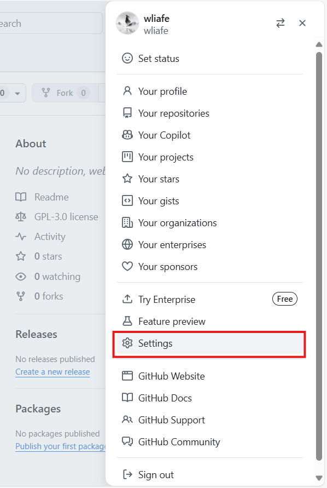This screenshot has height=488, width=327.
Task: Click the menu's vertical scrollbar down arrow
Action: [319, 478]
